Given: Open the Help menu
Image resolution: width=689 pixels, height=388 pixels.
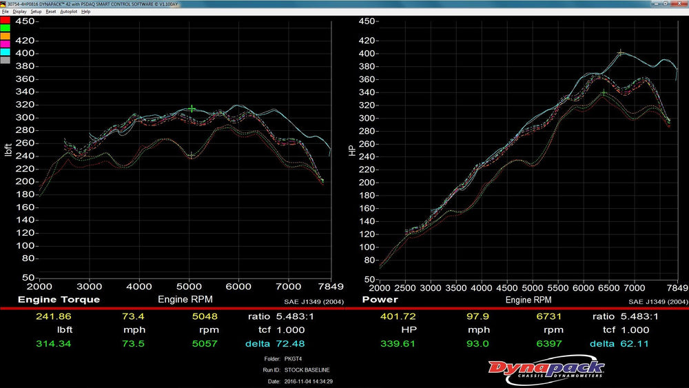Looking at the screenshot, I should coord(85,12).
